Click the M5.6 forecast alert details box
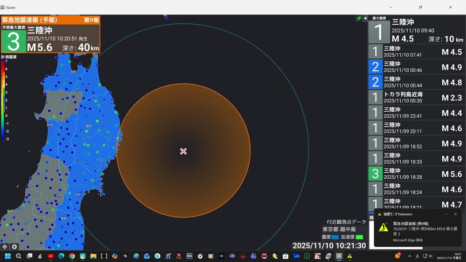Viewport: 466px width, 262px height. (x=50, y=39)
